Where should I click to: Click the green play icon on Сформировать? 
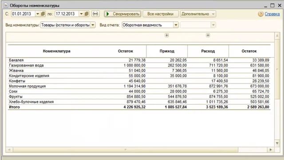(x=108, y=14)
